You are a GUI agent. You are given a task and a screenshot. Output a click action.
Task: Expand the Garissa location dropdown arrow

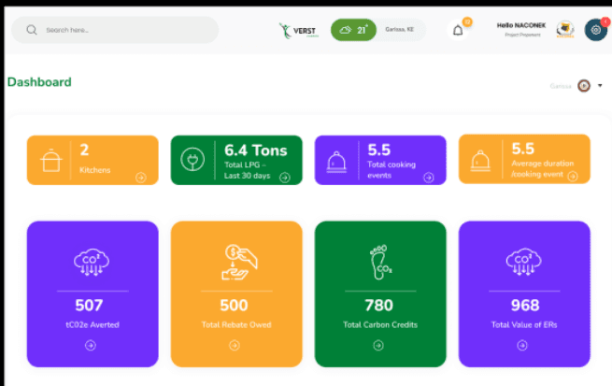click(600, 85)
